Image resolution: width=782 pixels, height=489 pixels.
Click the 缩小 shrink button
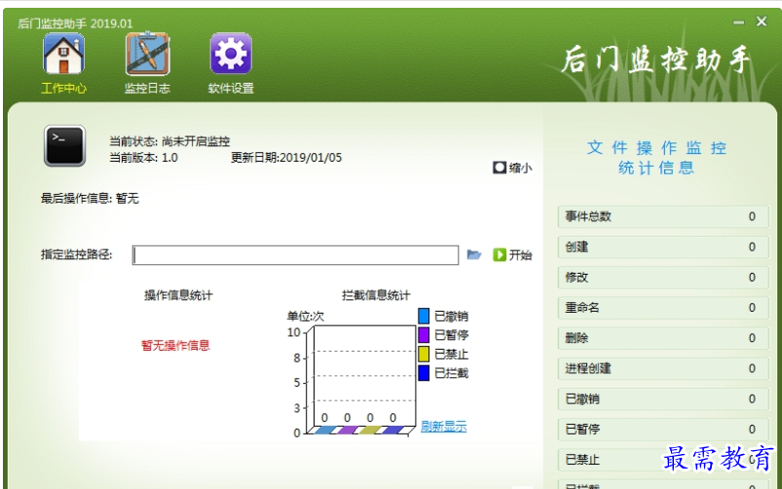[x=512, y=168]
